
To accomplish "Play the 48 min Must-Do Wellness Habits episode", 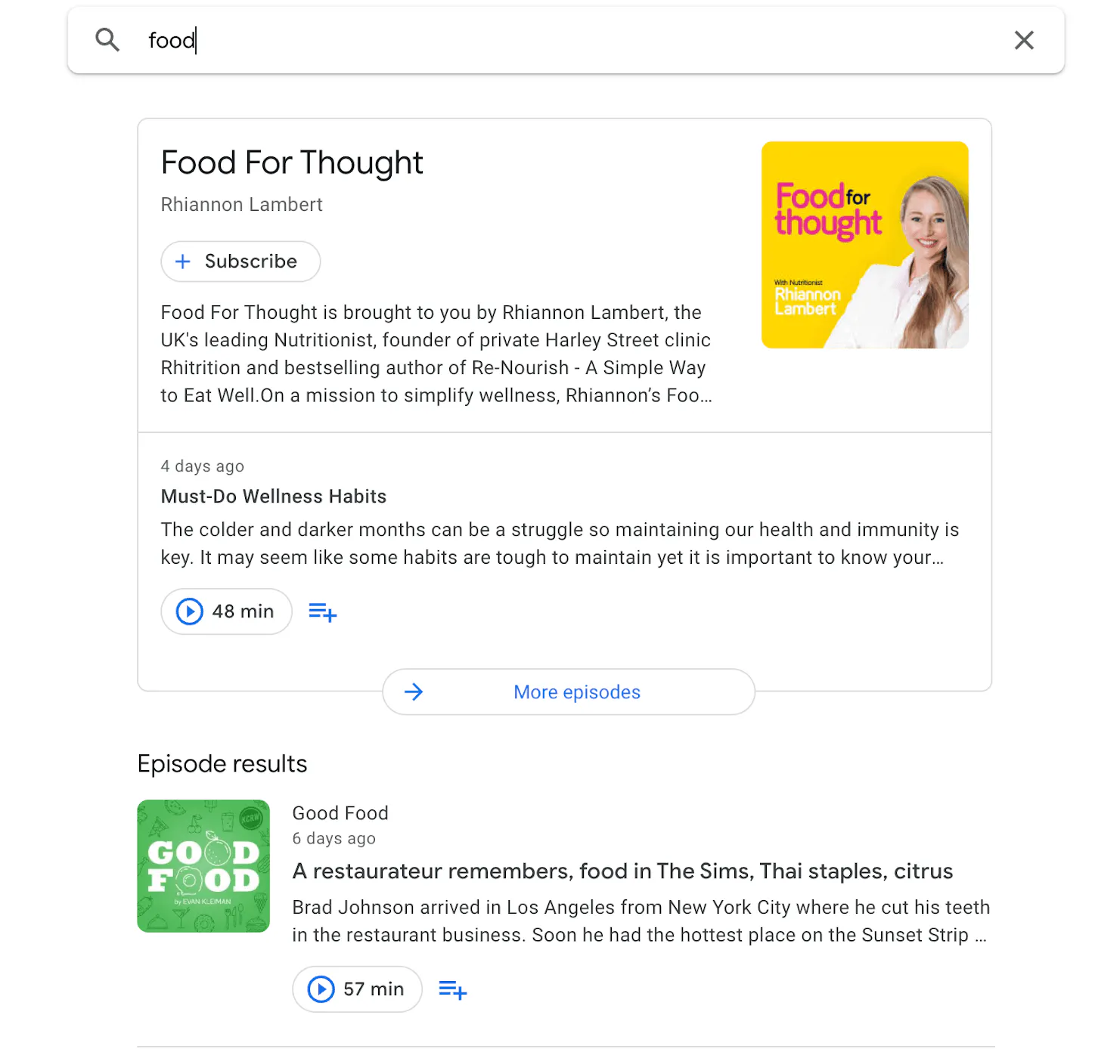I will pos(226,611).
